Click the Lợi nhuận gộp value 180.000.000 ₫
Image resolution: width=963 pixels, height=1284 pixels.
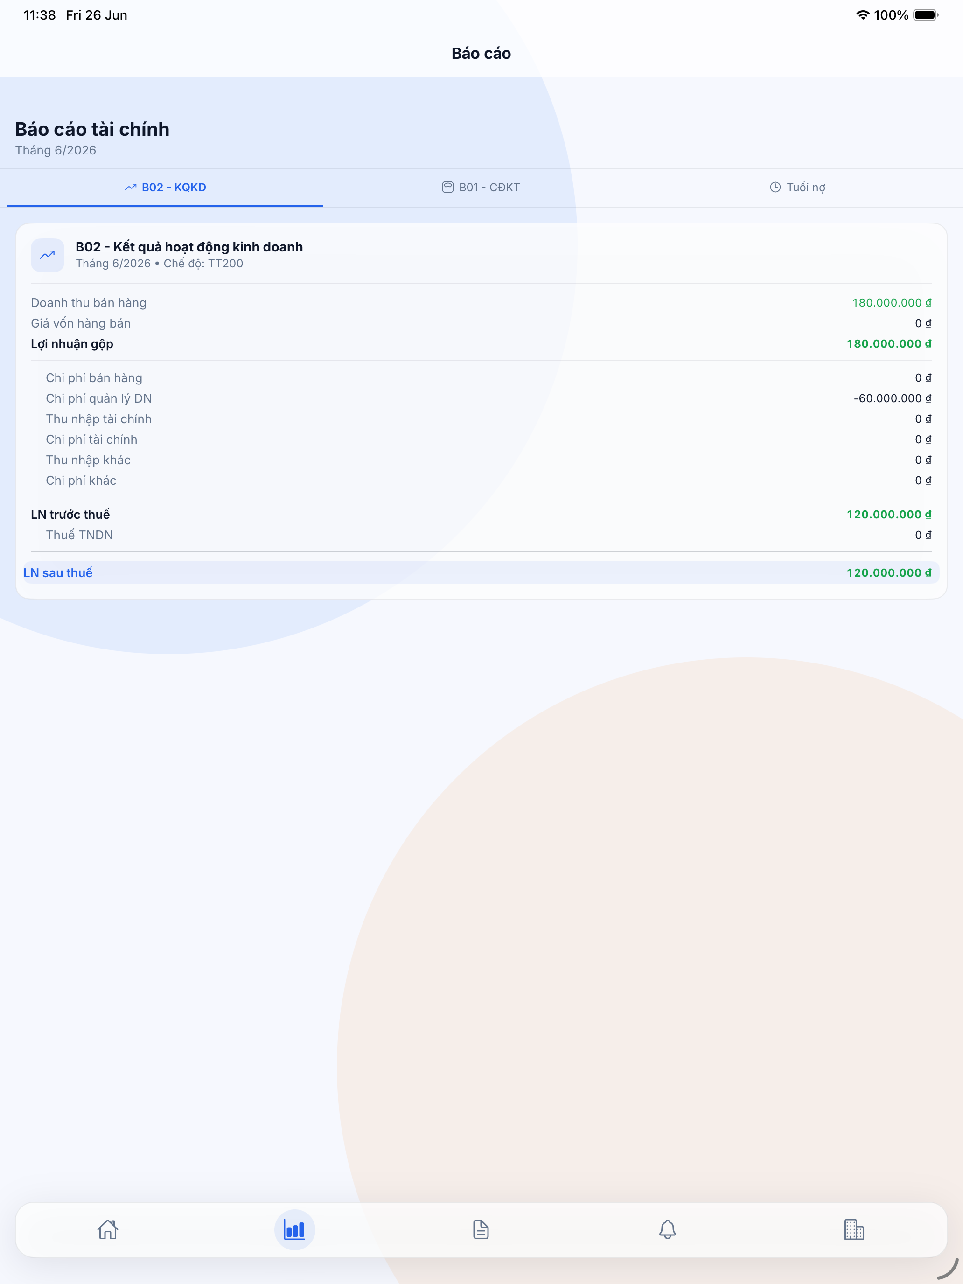[x=889, y=344]
